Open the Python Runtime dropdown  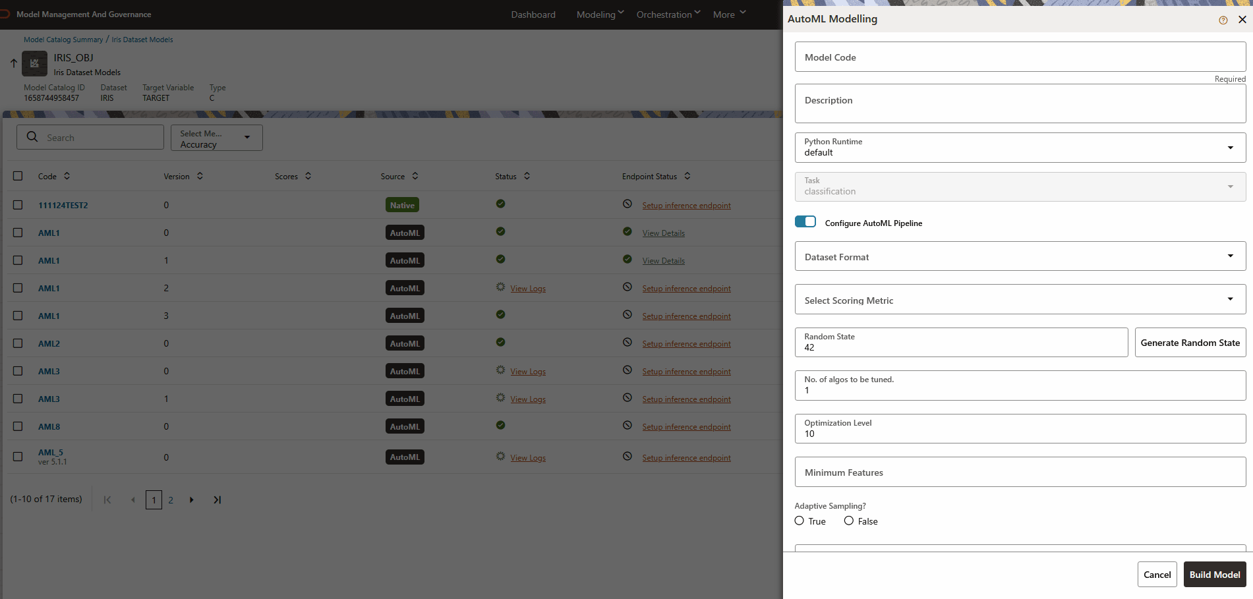click(1230, 147)
